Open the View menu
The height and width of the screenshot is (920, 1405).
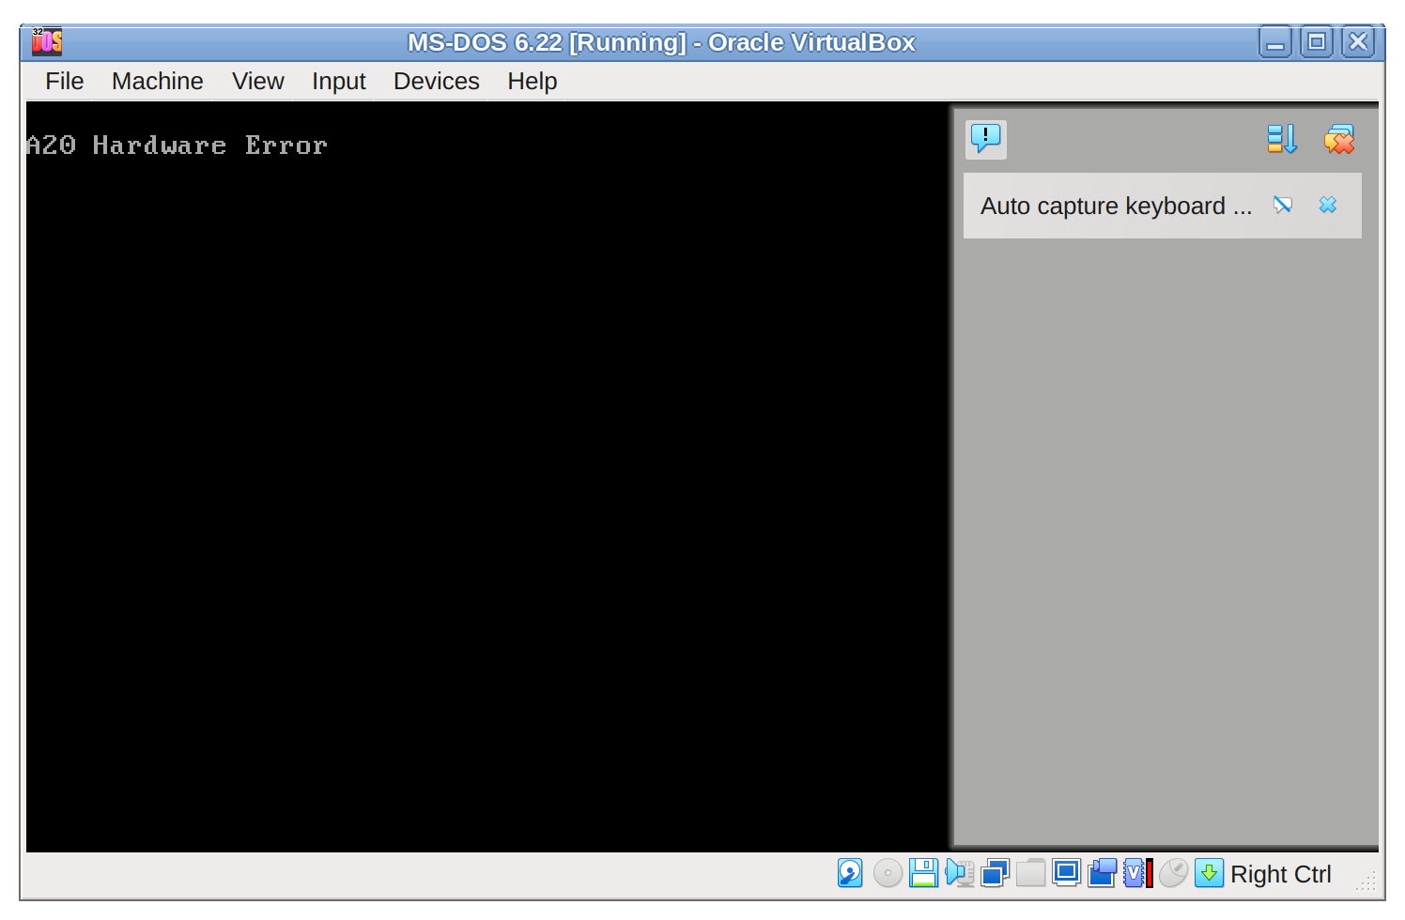pyautogui.click(x=258, y=82)
